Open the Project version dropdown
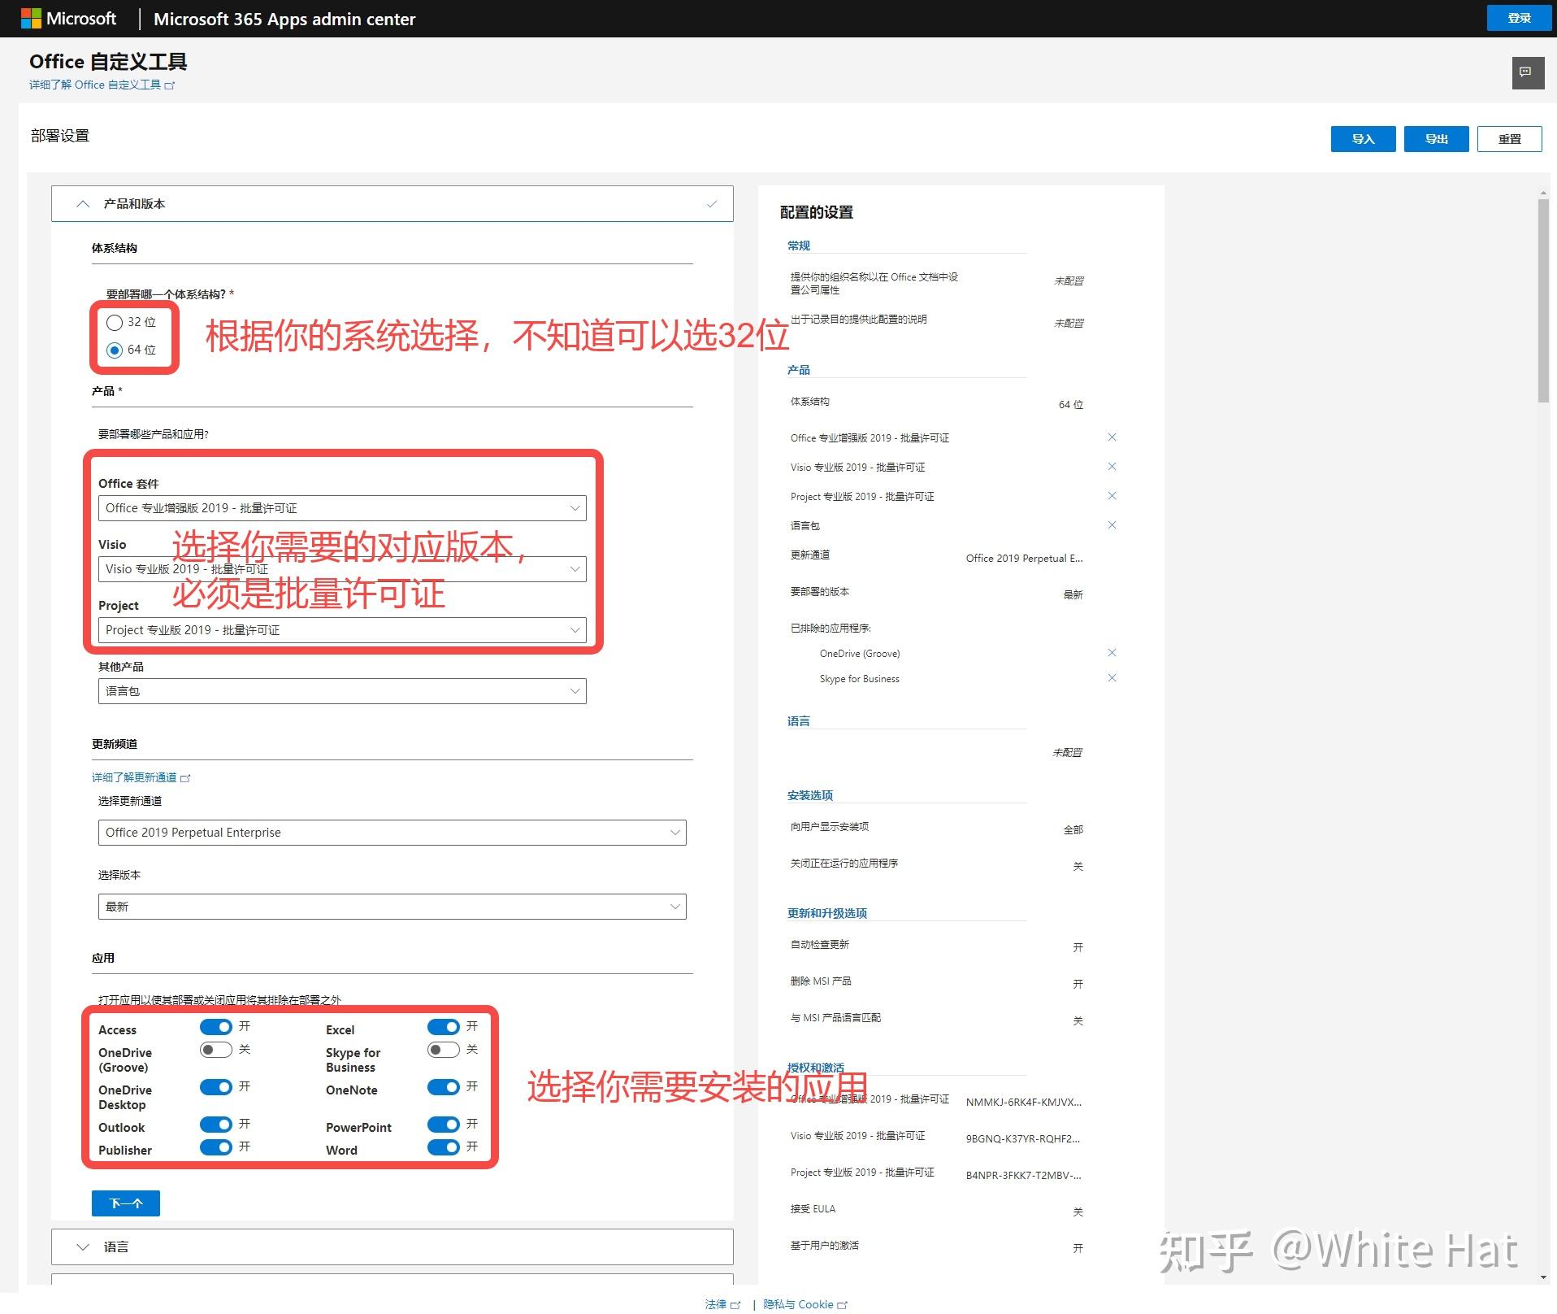The image size is (1557, 1314). coord(342,630)
